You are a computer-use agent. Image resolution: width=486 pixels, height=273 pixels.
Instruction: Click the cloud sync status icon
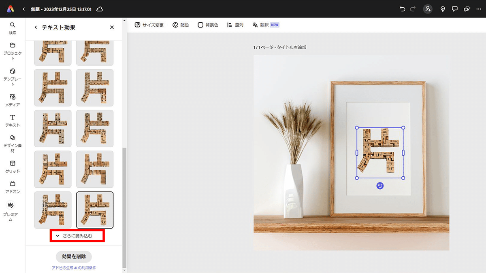100,9
